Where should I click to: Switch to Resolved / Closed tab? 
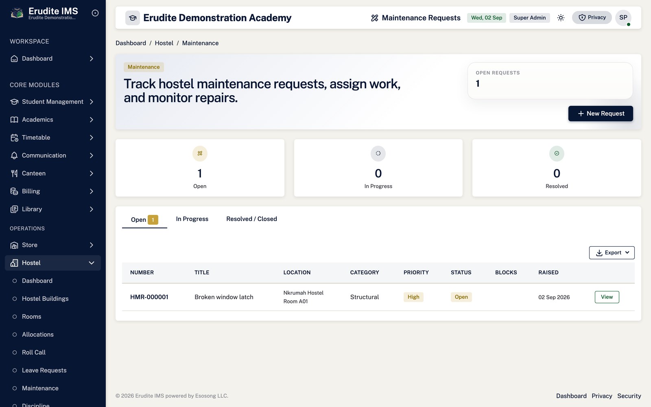click(251, 219)
